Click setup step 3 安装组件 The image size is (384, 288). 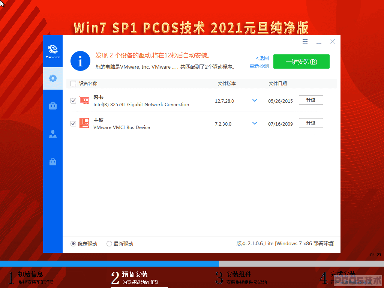(241, 278)
